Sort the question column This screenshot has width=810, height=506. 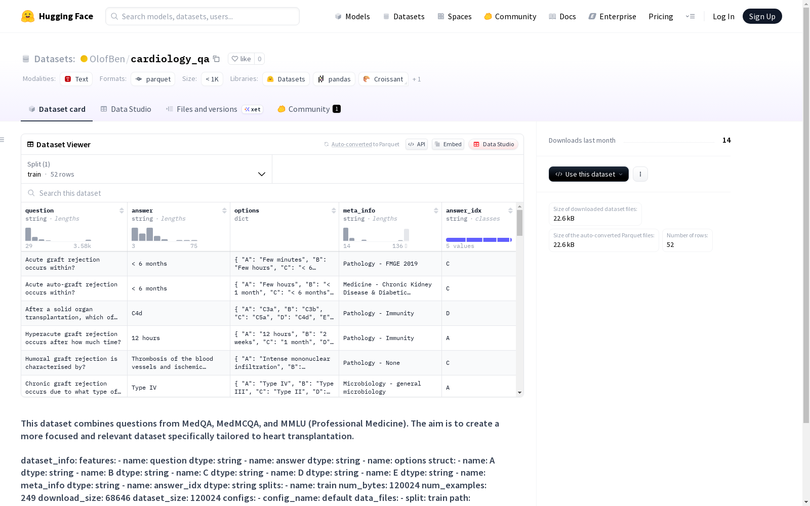(x=121, y=210)
